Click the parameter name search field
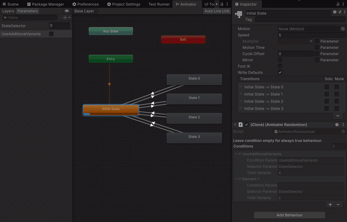Viewport: 347px width, 222px height. [30, 17]
